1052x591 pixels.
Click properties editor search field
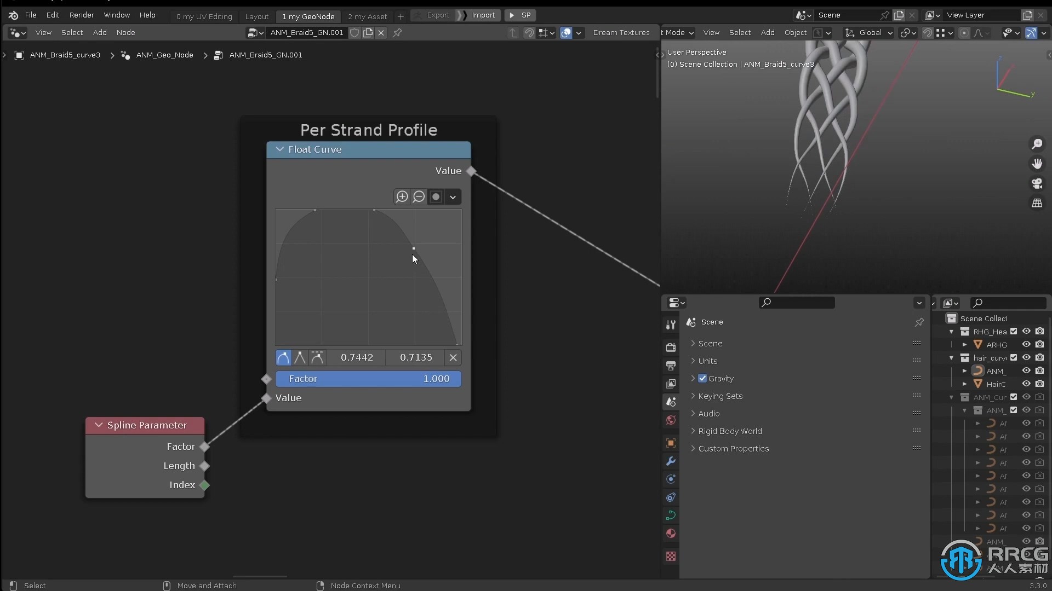point(797,303)
